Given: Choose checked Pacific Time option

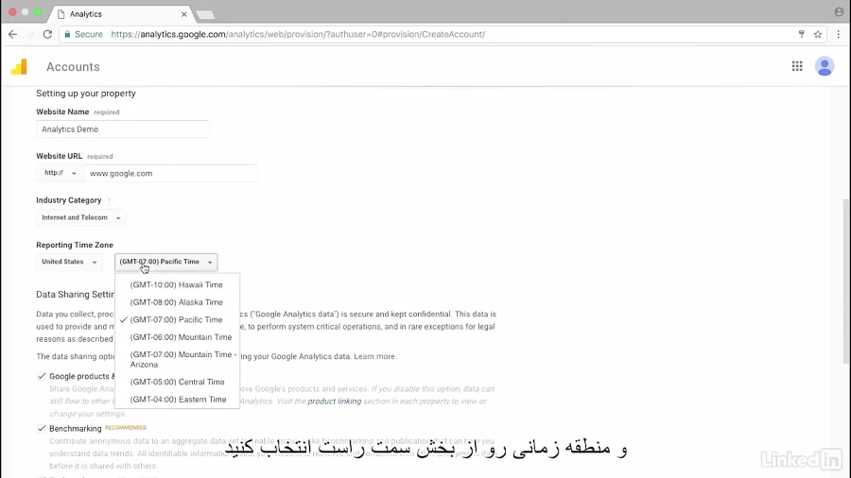Looking at the screenshot, I should pos(177,319).
